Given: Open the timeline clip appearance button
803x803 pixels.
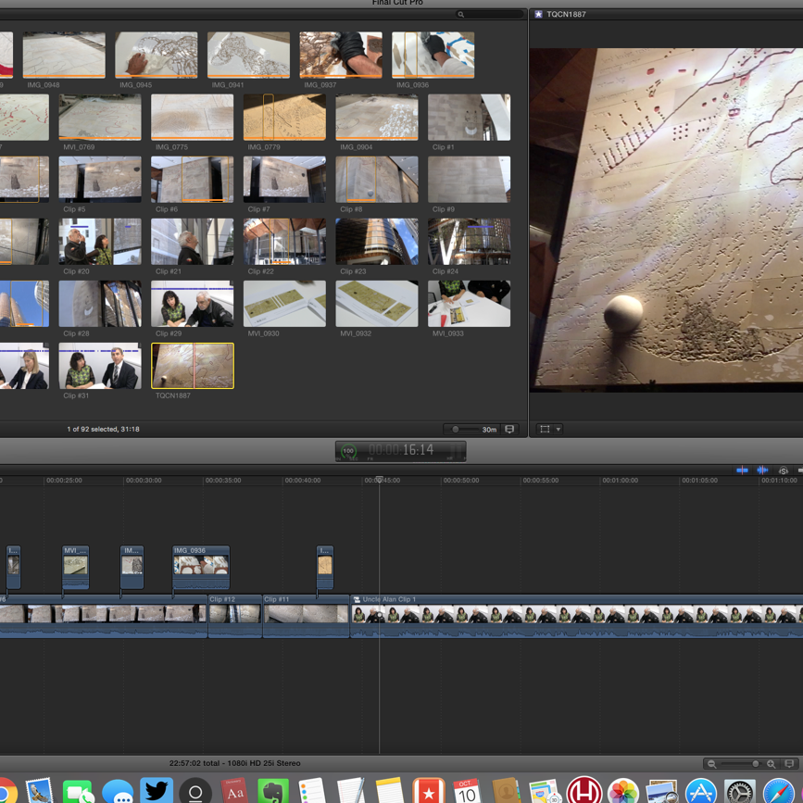Looking at the screenshot, I should (x=789, y=764).
